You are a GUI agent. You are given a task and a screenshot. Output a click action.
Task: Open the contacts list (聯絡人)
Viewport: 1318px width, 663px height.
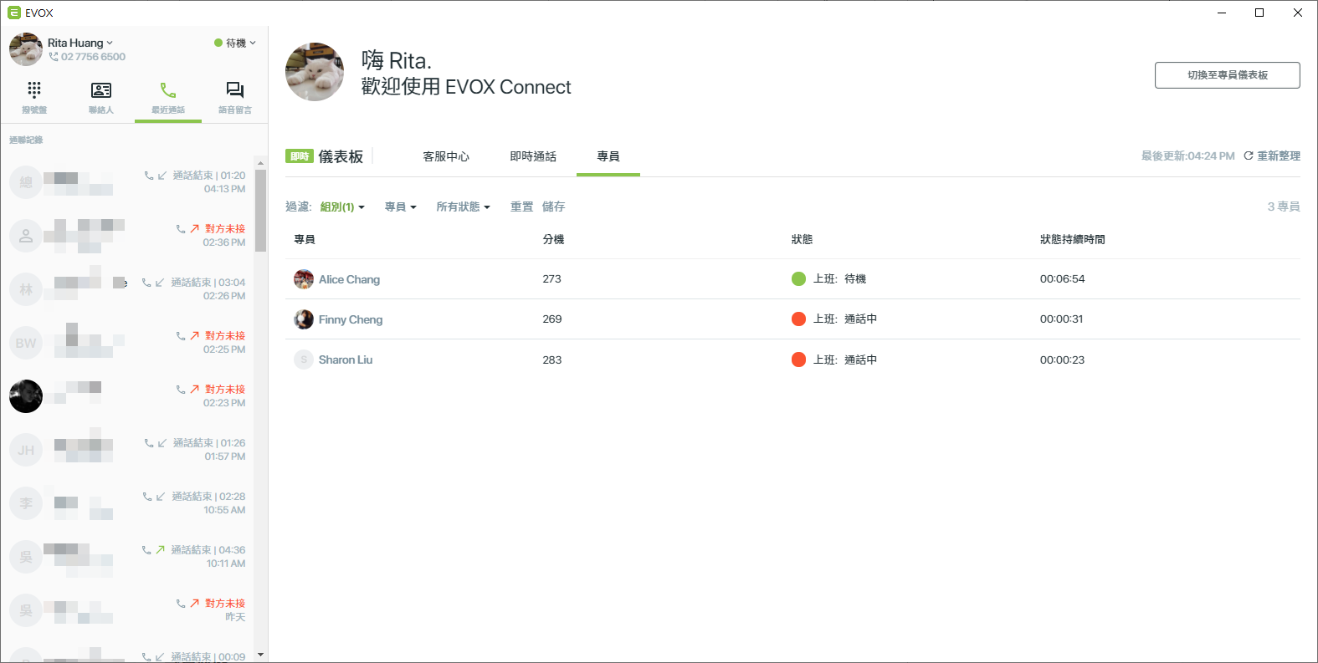point(101,98)
